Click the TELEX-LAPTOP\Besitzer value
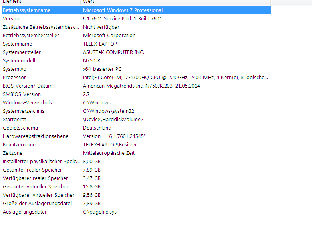 (110, 145)
